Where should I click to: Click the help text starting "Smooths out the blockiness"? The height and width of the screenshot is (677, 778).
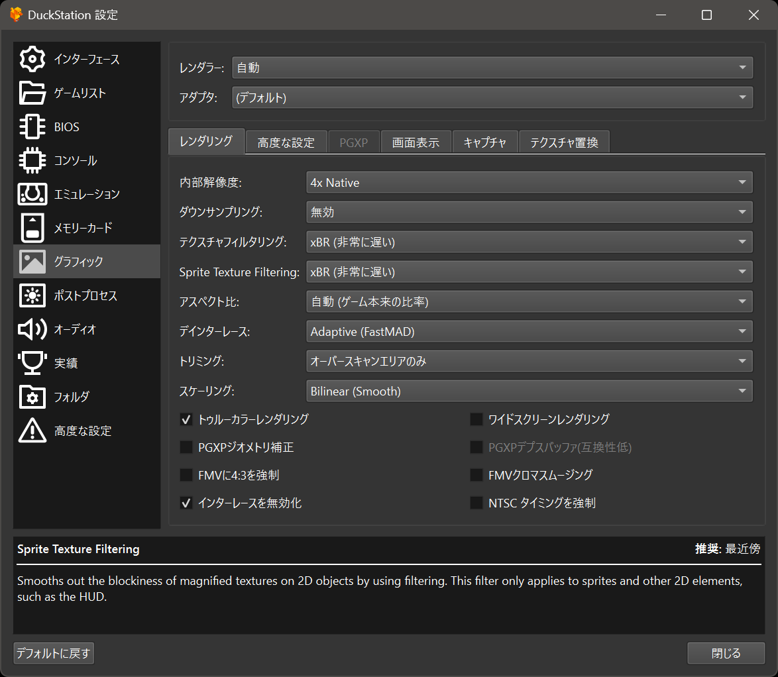point(380,589)
